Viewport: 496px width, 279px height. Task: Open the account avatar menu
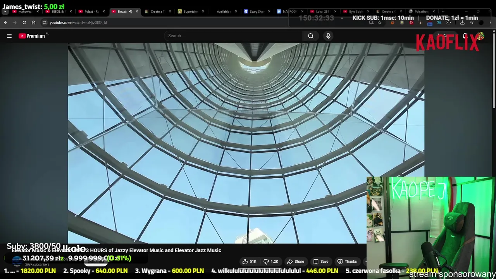point(481,36)
